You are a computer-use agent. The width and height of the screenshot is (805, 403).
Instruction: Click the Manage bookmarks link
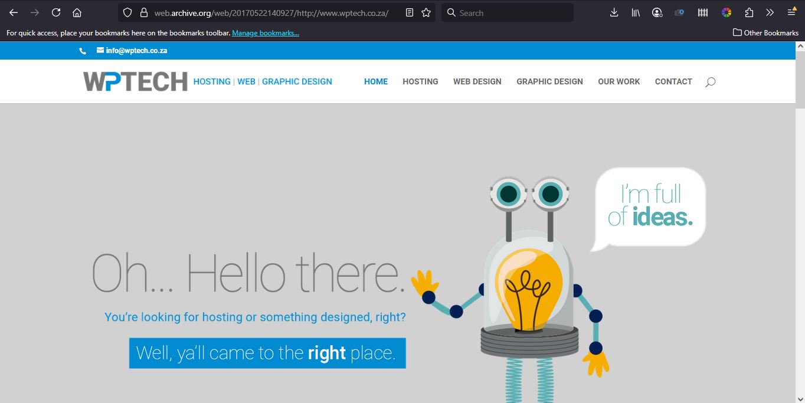point(266,33)
